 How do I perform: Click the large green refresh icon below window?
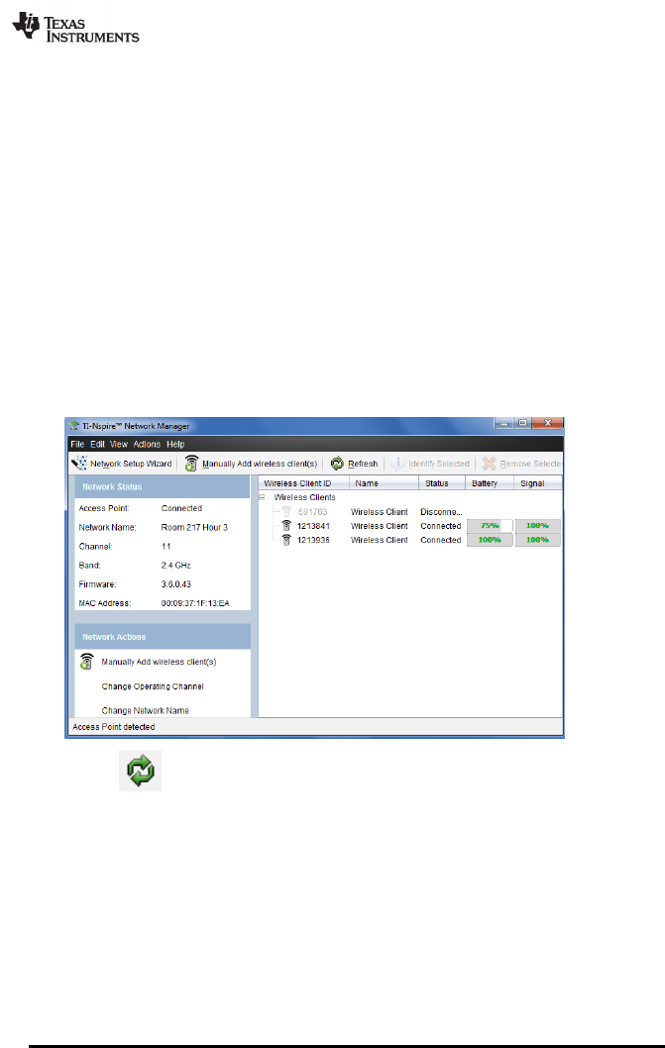141,771
